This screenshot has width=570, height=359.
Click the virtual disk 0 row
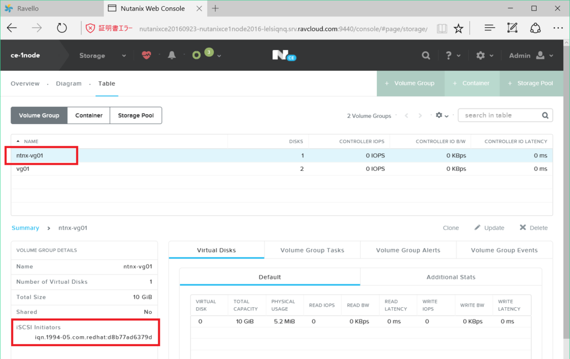pyautogui.click(x=361, y=322)
